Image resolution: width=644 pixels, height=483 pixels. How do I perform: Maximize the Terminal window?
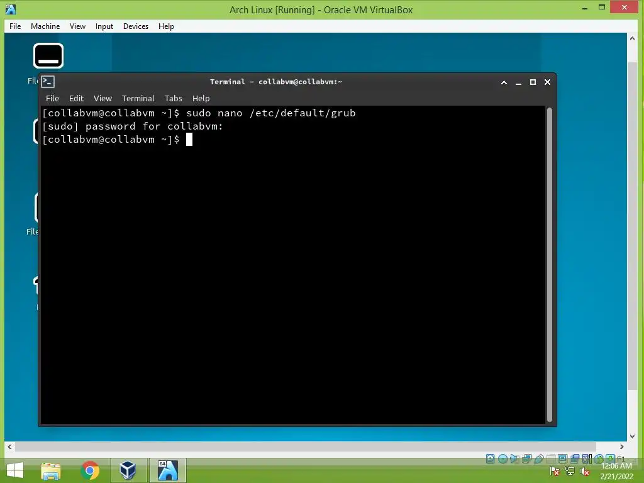click(533, 82)
